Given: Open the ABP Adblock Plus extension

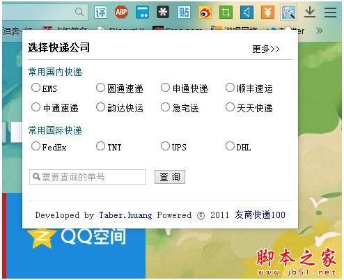Looking at the screenshot, I should click(121, 12).
